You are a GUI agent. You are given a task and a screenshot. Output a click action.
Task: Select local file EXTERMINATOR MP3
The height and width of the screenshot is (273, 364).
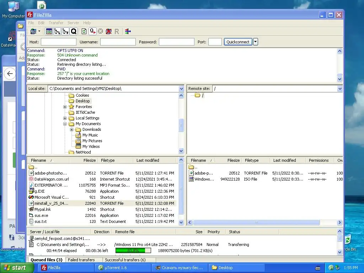[x=102, y=185]
